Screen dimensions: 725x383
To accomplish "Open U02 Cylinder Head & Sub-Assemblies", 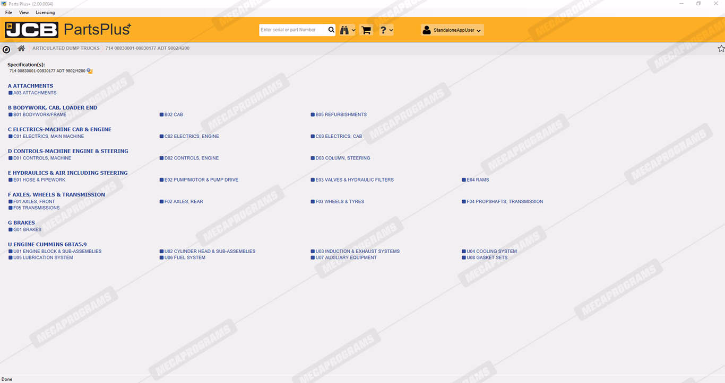I will pyautogui.click(x=208, y=251).
